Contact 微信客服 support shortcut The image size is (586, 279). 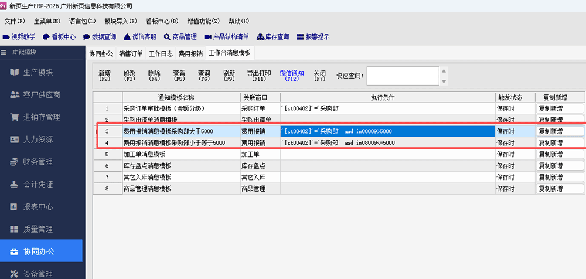140,36
